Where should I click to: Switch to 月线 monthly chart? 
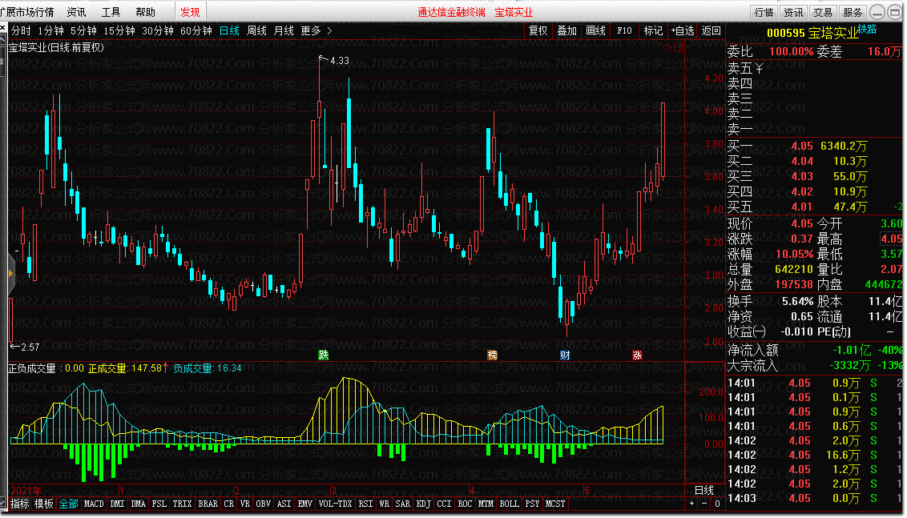(x=284, y=30)
